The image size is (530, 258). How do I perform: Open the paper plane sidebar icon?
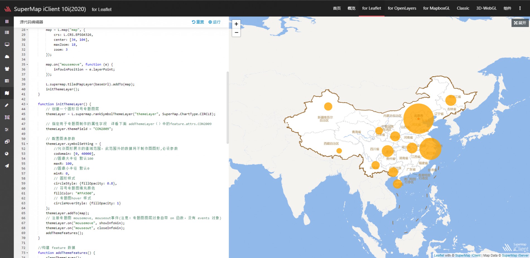pos(7,166)
